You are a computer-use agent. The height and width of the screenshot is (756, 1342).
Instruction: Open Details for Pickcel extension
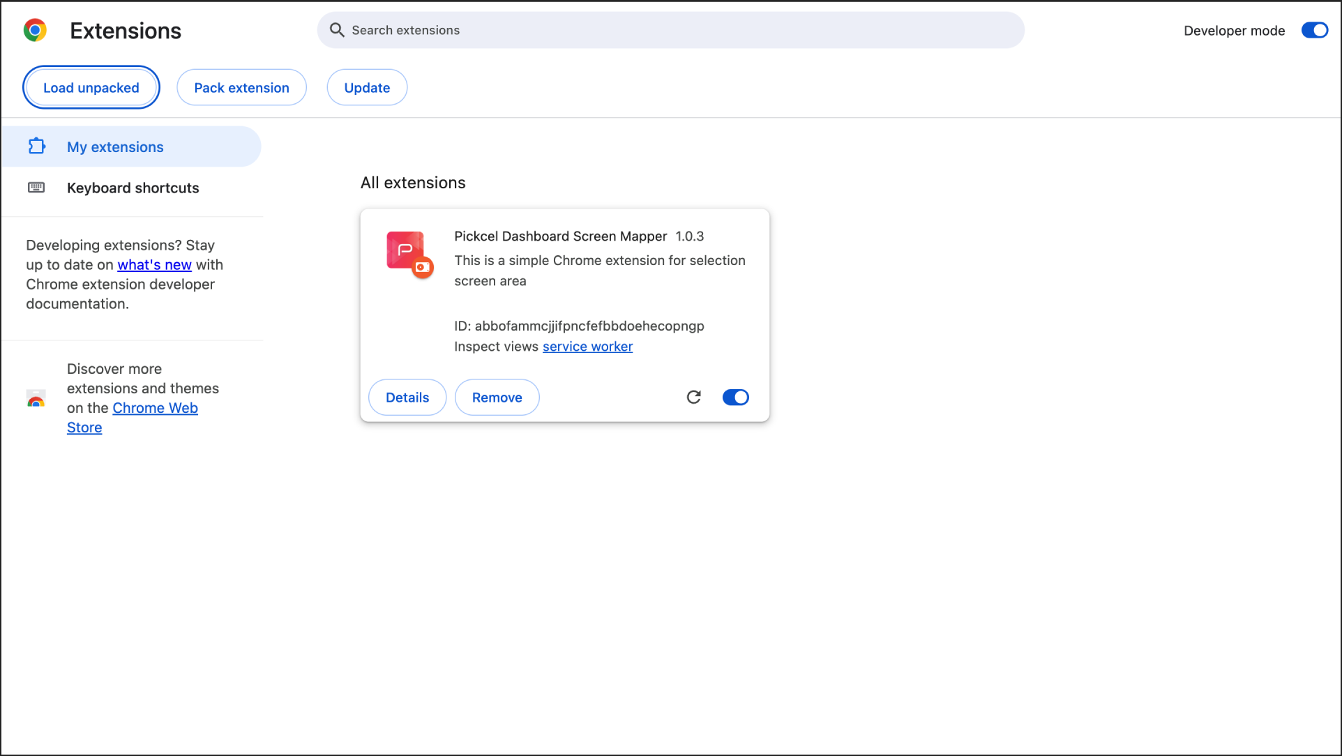(407, 398)
